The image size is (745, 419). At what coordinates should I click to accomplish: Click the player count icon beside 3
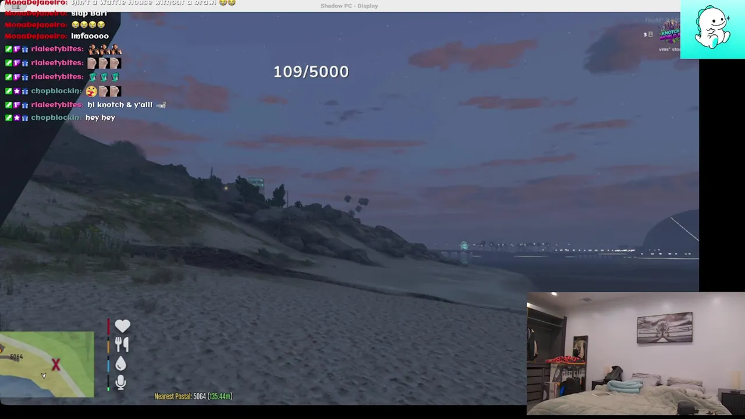pyautogui.click(x=651, y=35)
